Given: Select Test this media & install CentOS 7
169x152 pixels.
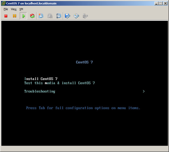Looking at the screenshot, I should 59,83.
